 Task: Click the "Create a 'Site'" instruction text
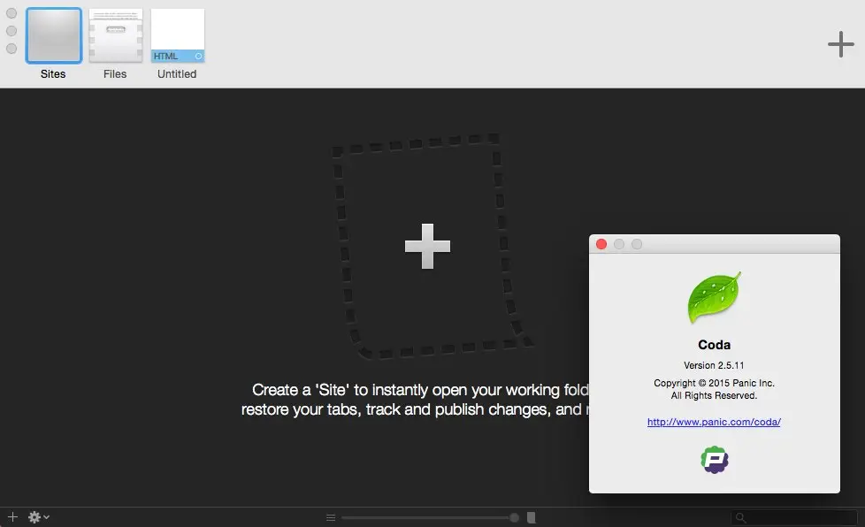(415, 400)
